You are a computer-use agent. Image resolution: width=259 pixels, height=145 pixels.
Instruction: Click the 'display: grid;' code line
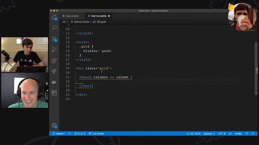[98, 51]
